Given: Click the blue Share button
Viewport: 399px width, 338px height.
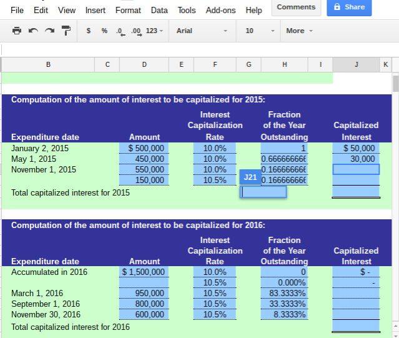Looking at the screenshot, I should point(349,7).
